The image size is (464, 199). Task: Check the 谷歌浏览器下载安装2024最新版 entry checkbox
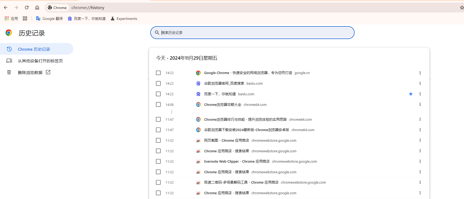(158, 130)
